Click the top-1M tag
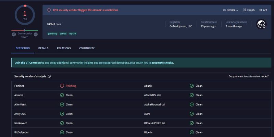Screen dimensions: 274x137 (73, 34)
